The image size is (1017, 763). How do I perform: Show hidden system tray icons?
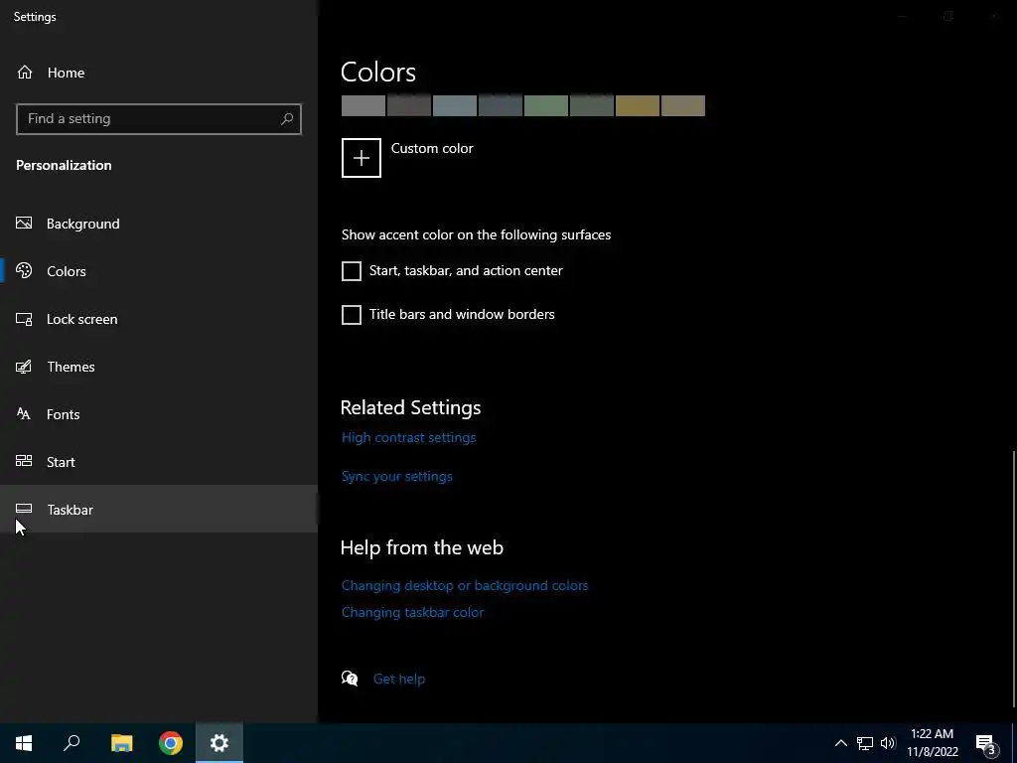[x=840, y=743]
